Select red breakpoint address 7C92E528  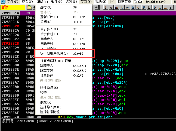pyautogui.click(x=10, y=44)
